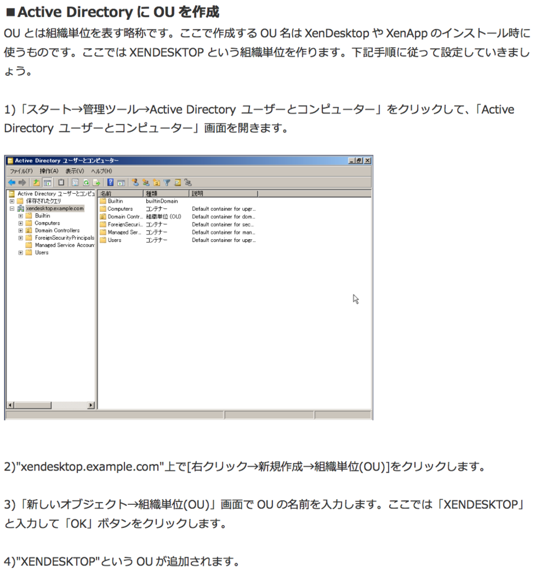The height and width of the screenshot is (575, 535).
Task: Click the window title bar app icon
Action: [x=10, y=161]
